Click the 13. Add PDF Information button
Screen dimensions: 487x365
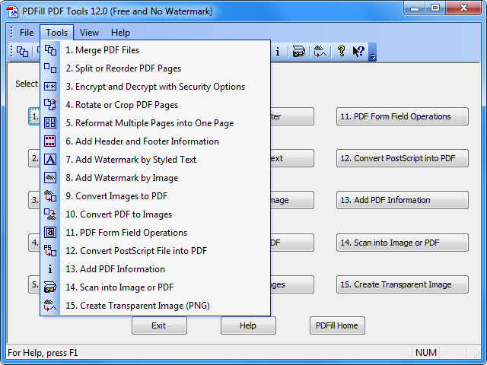point(403,200)
